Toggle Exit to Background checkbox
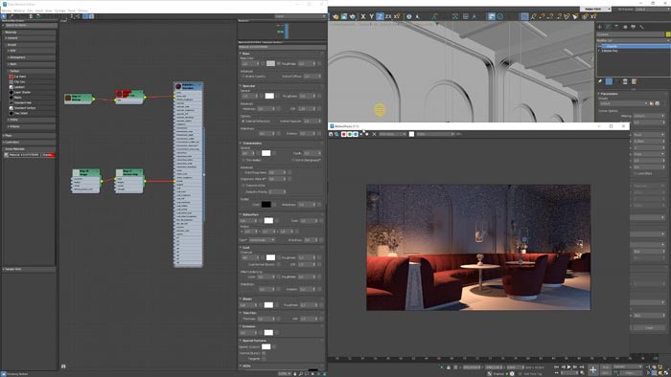The width and height of the screenshot is (671, 377). tap(293, 160)
